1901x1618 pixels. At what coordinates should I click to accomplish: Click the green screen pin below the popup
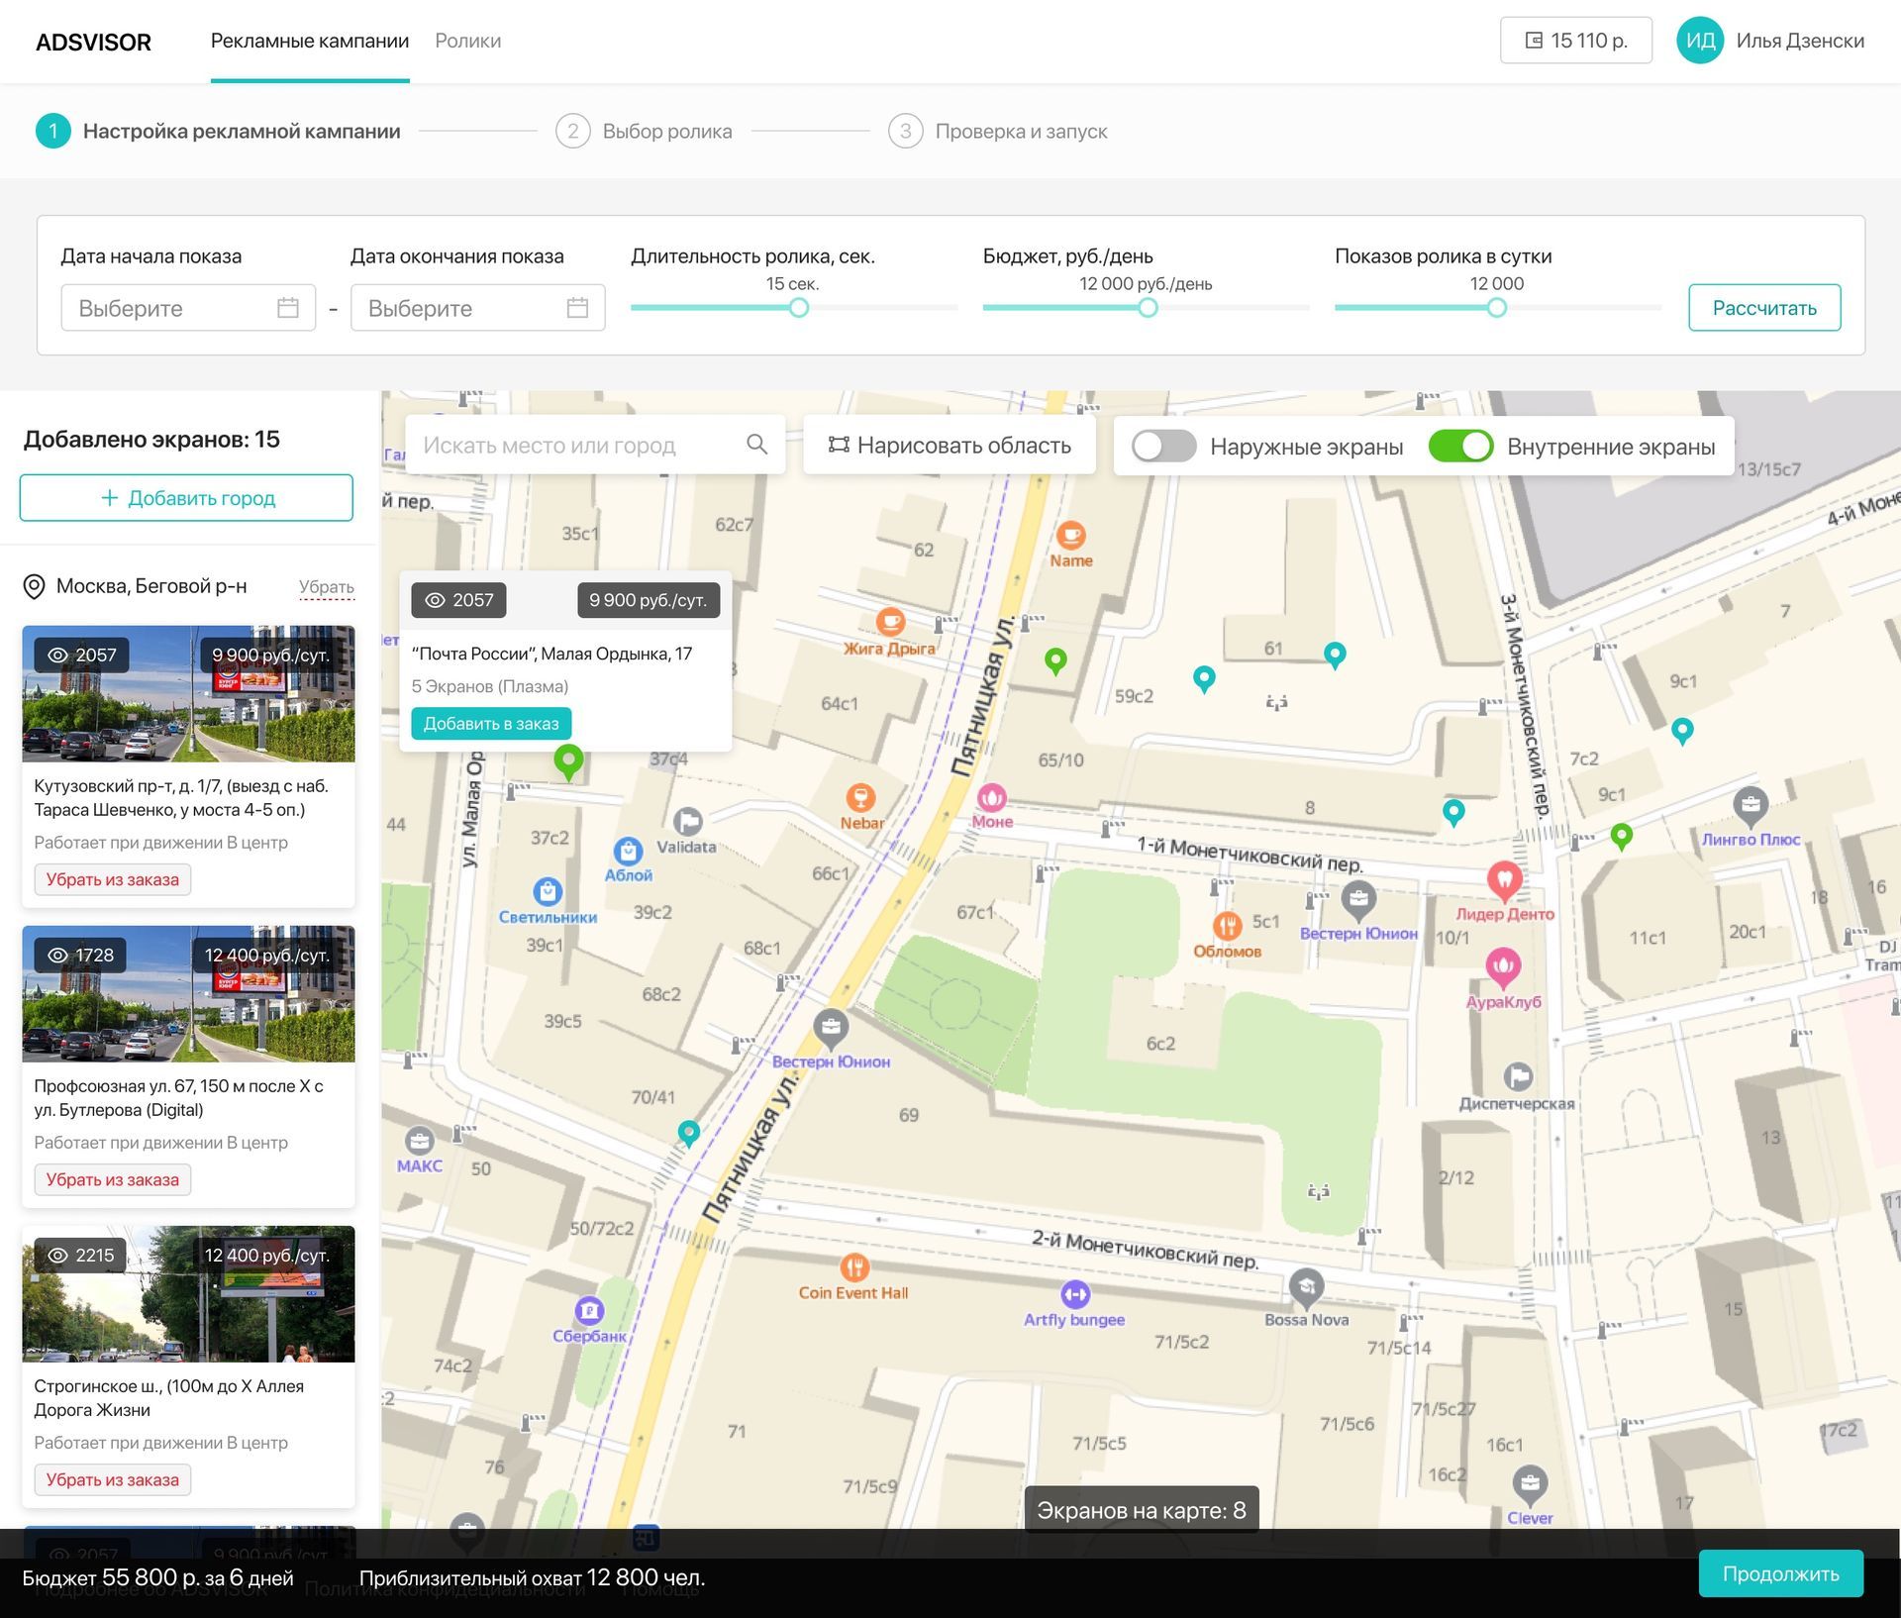(x=568, y=761)
